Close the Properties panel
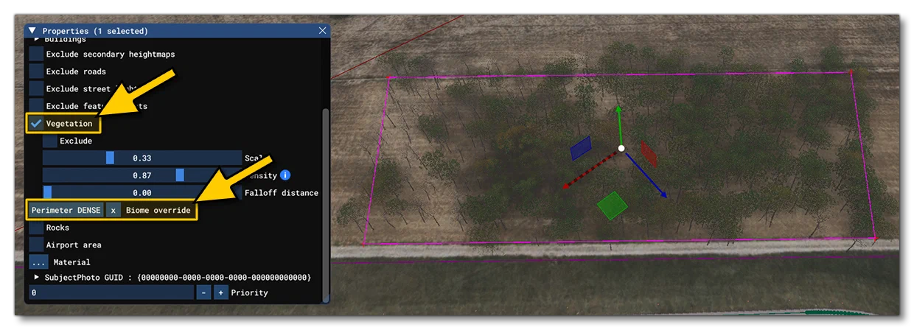 coord(322,31)
